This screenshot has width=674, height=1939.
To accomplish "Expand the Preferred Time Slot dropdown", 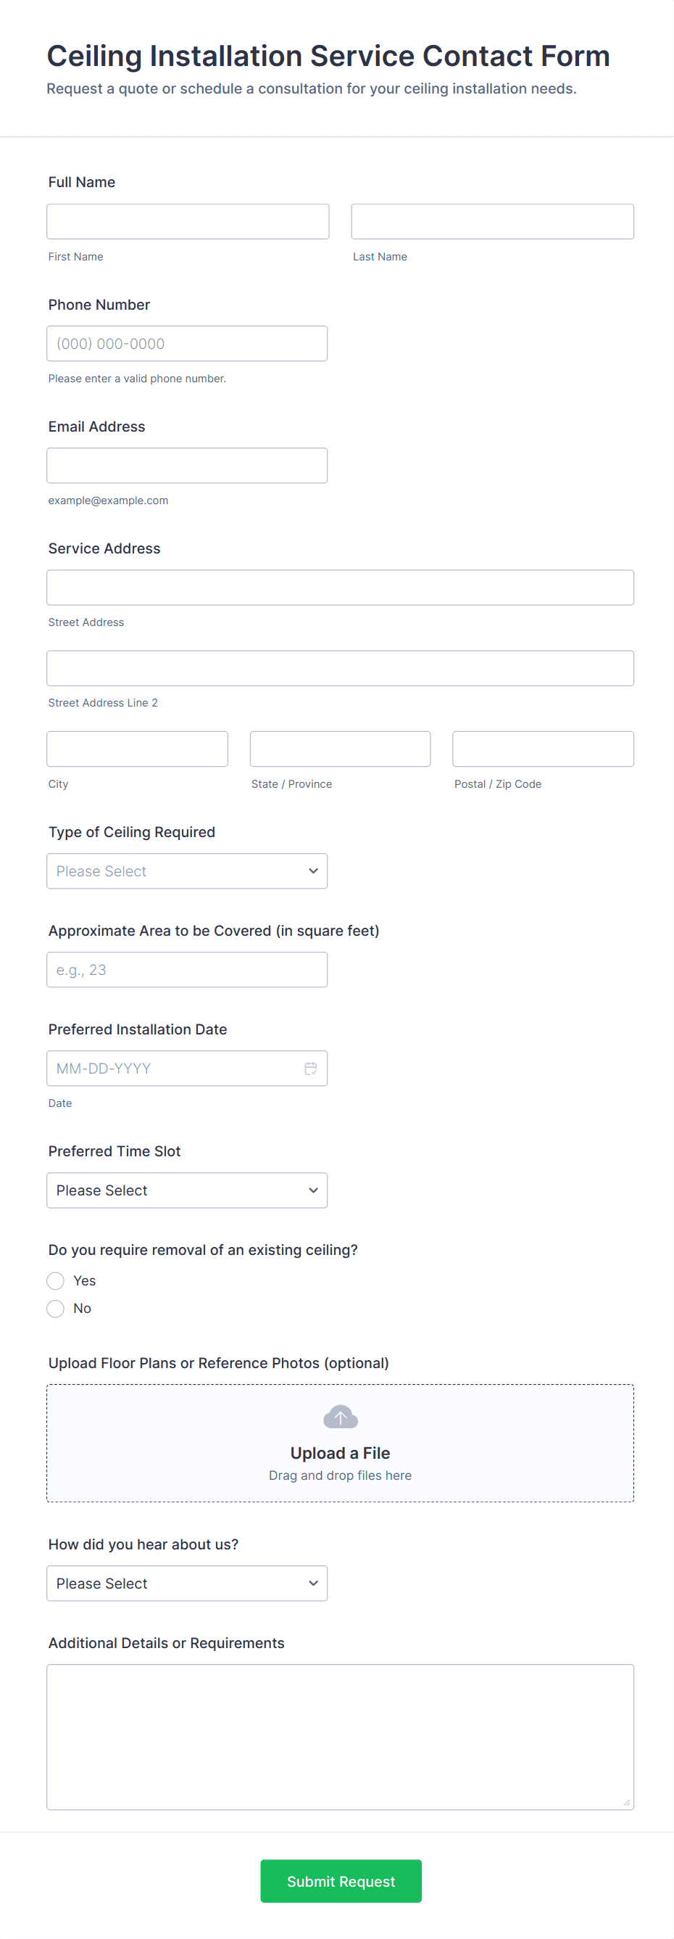I will pyautogui.click(x=186, y=1190).
